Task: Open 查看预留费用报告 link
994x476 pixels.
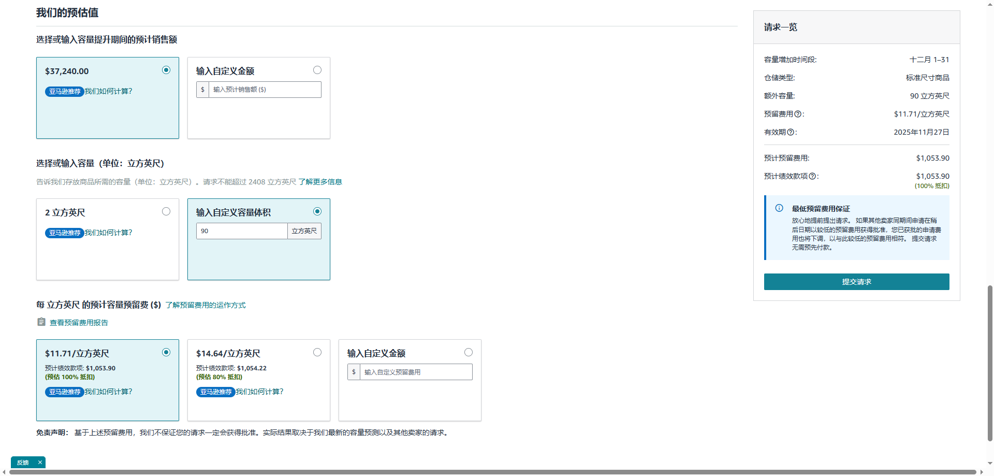Action: click(x=79, y=323)
